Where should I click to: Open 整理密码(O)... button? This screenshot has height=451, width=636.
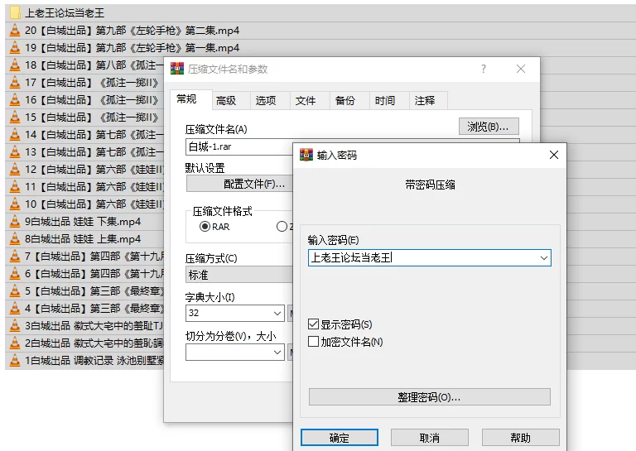tap(430, 397)
